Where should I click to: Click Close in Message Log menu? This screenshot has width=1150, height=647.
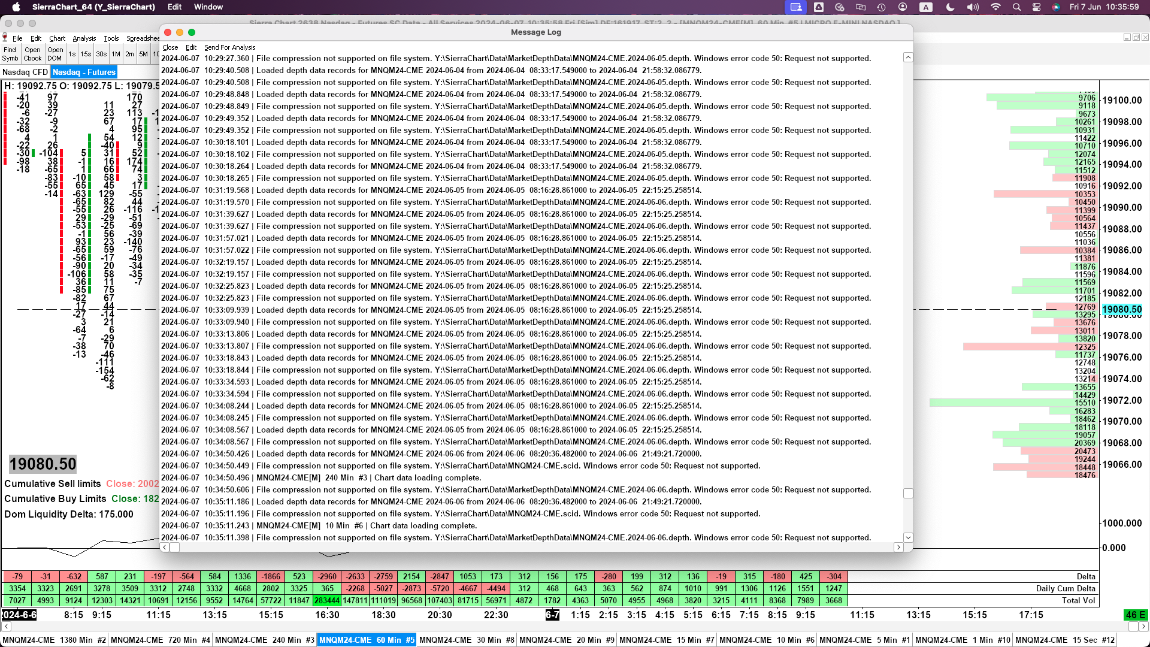[x=170, y=47]
